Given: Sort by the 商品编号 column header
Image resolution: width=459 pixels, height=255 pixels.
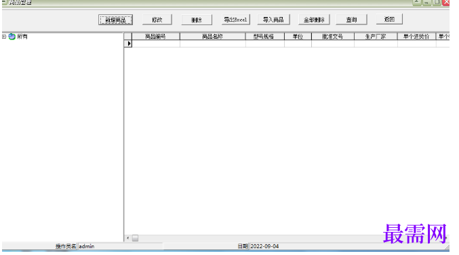Looking at the screenshot, I should (156, 37).
